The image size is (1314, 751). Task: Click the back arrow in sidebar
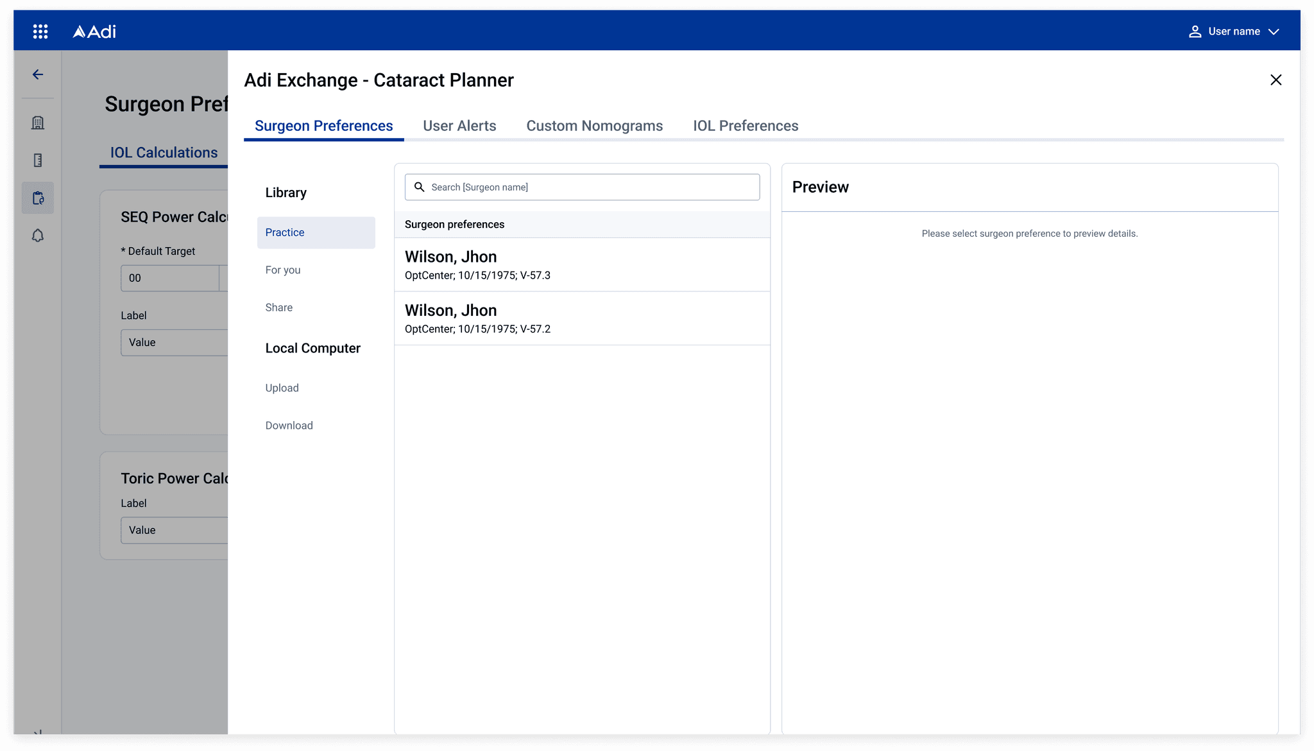(38, 74)
